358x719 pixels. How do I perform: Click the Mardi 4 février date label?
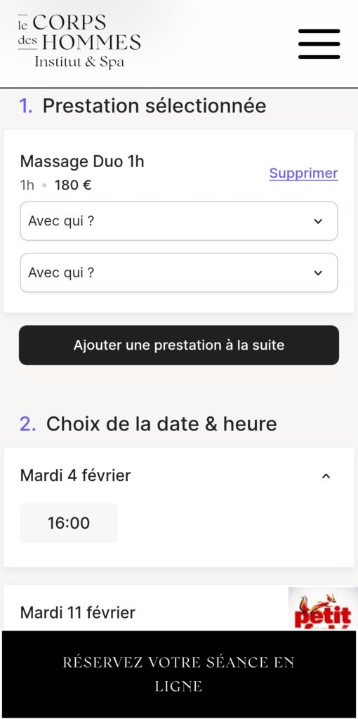click(x=75, y=475)
